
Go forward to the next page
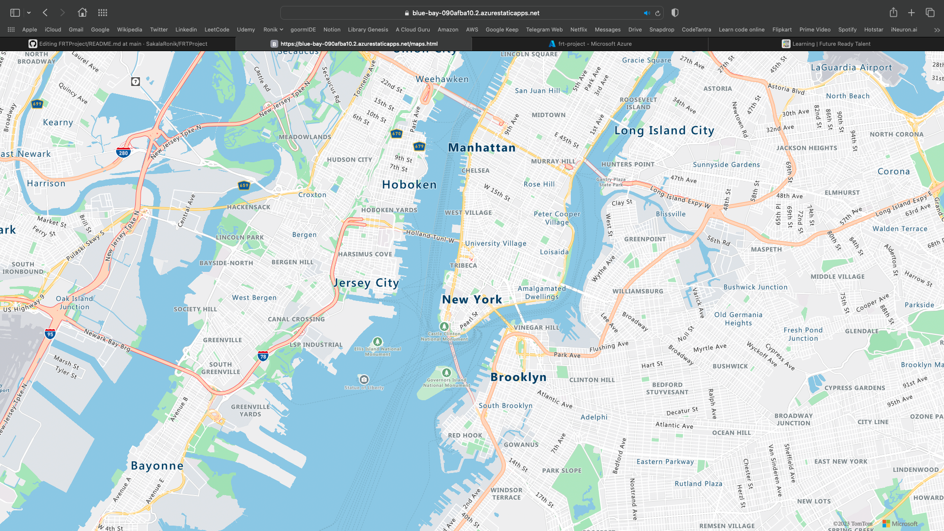click(x=62, y=13)
